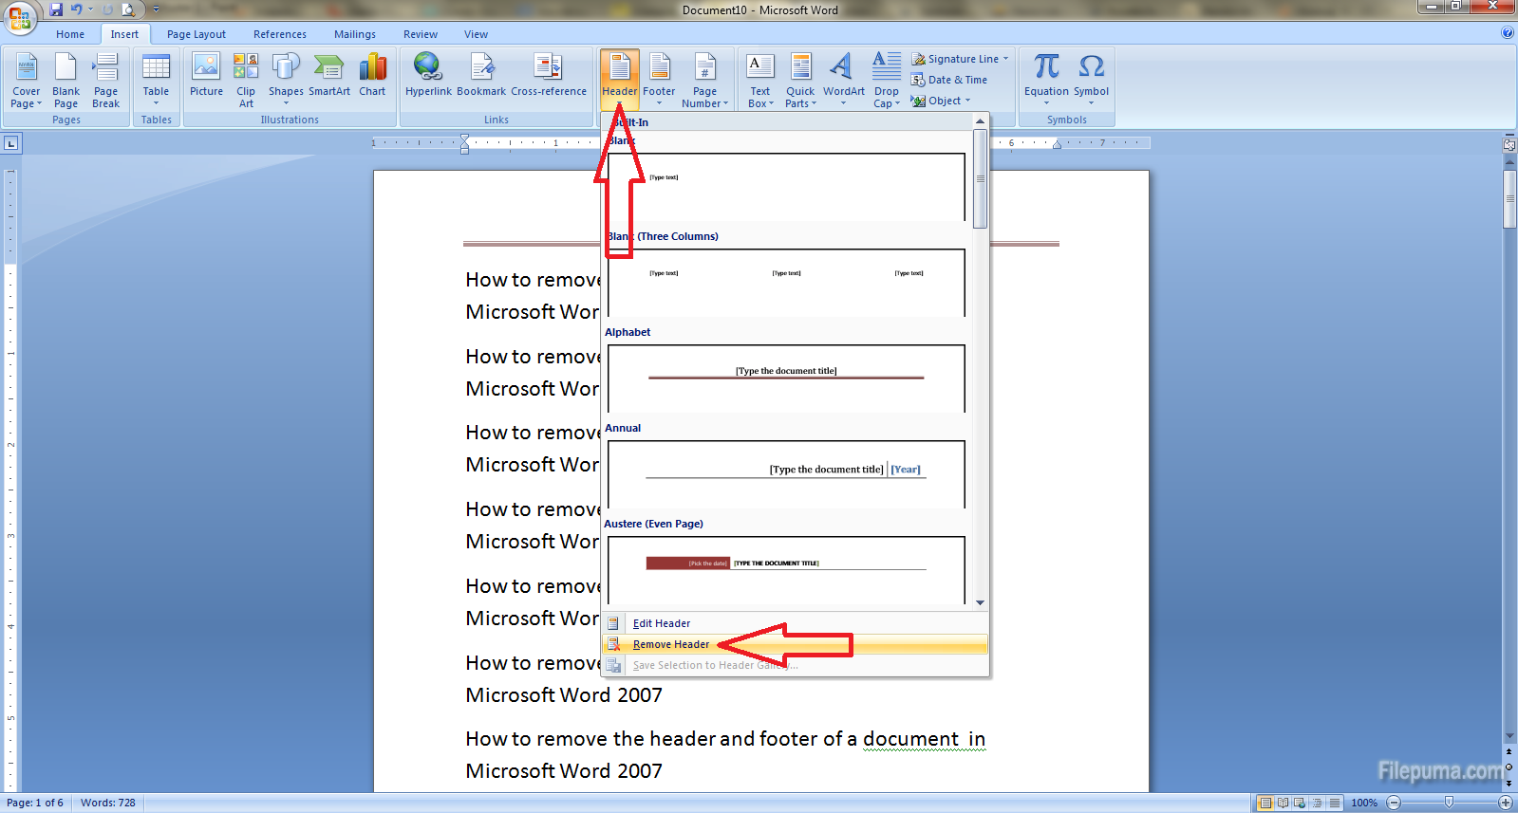The width and height of the screenshot is (1518, 813).
Task: Expand the Text Box gallery
Action: click(760, 81)
